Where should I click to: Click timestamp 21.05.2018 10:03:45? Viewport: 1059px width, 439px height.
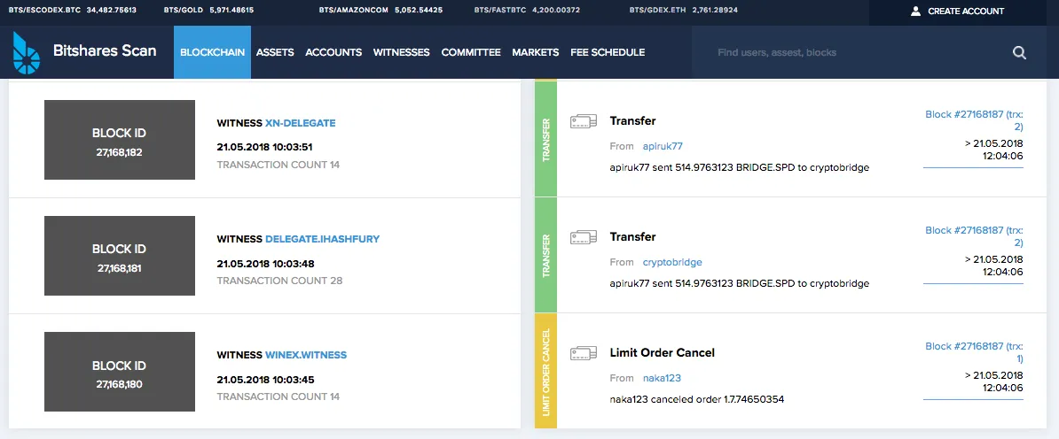265,380
